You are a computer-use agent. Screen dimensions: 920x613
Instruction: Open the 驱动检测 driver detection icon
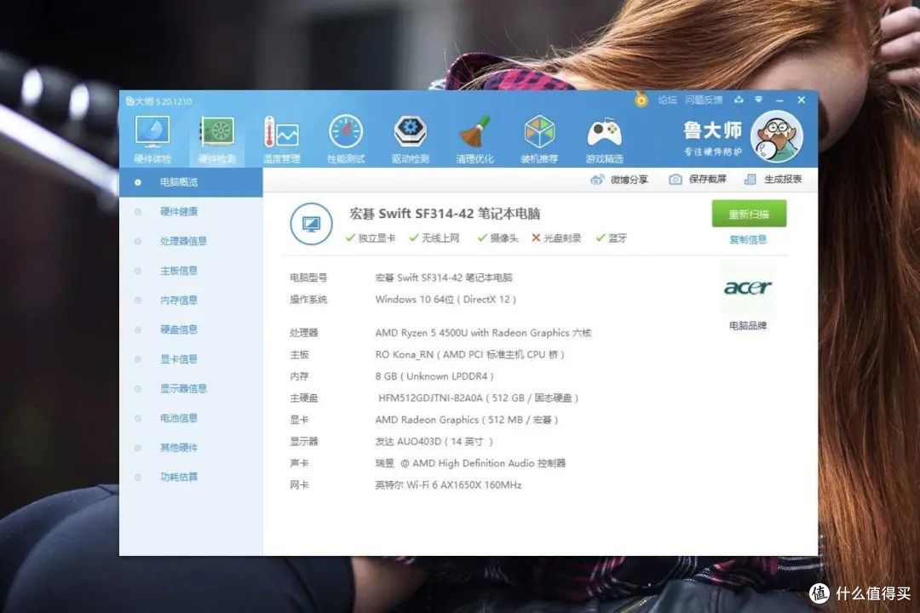(x=411, y=140)
